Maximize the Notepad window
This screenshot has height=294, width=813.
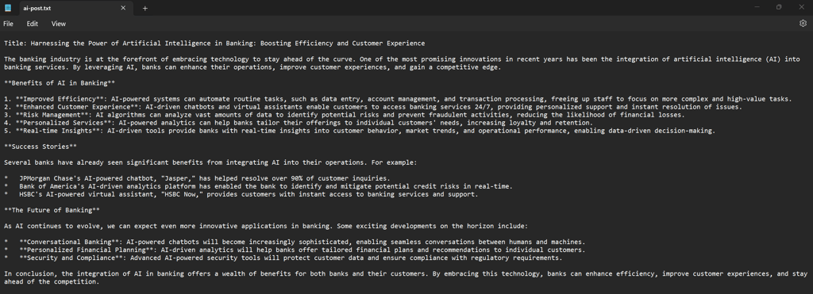pos(779,7)
